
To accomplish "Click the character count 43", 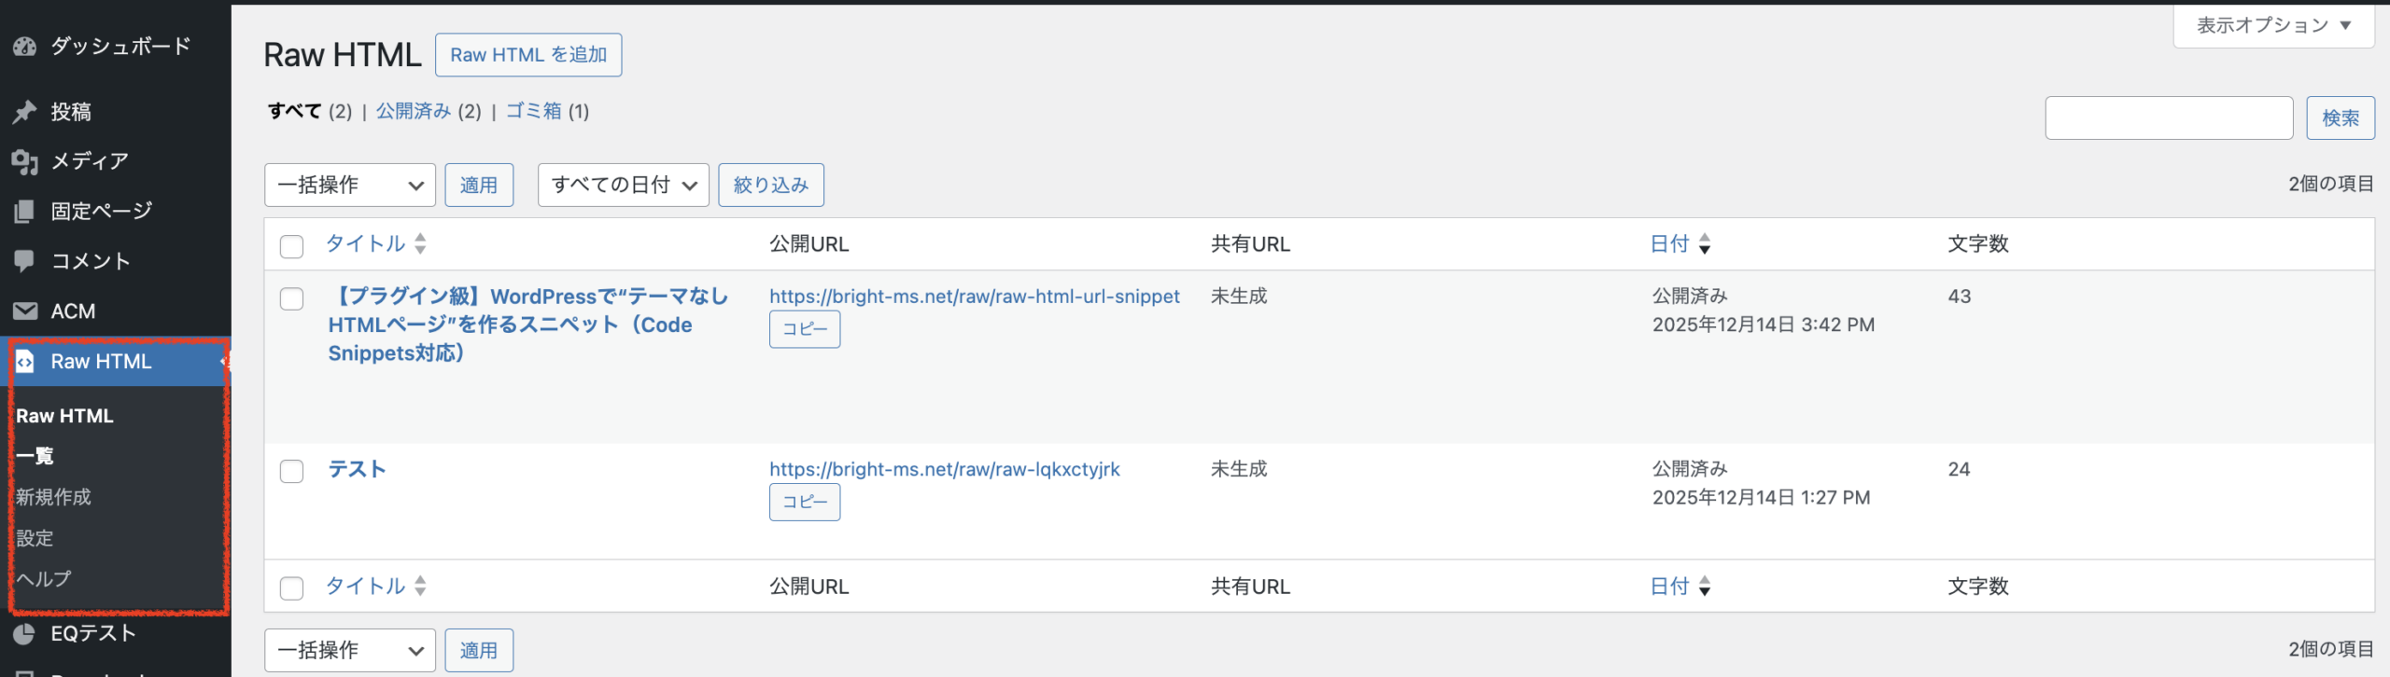I will coord(1960,297).
